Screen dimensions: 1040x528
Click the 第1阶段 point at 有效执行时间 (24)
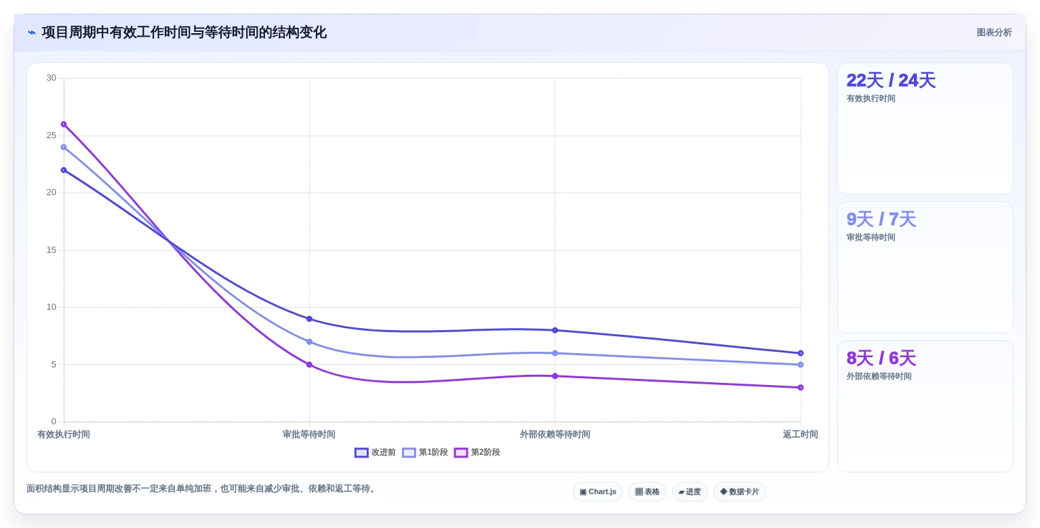point(64,147)
